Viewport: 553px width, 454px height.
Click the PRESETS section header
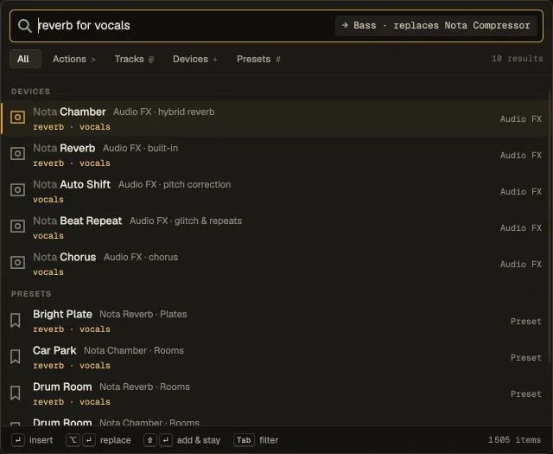tap(31, 294)
